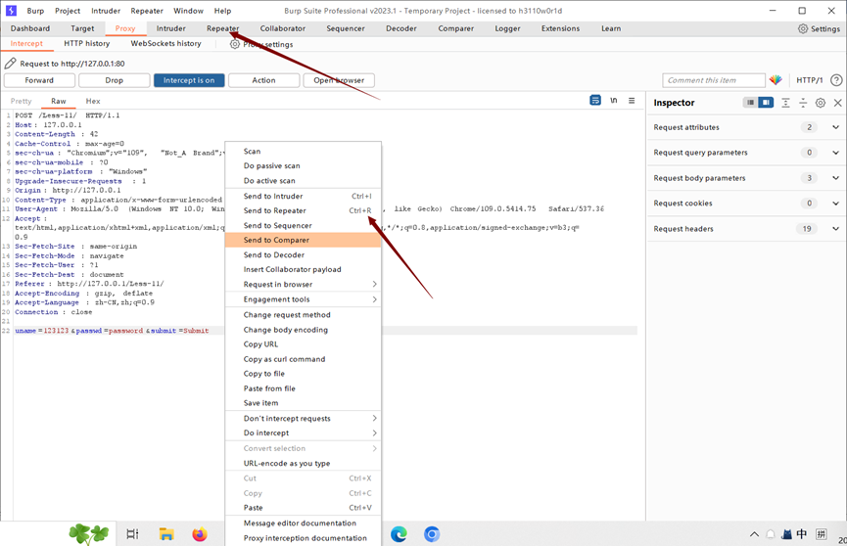The image size is (847, 546).
Task: Open Message editor documentation entry
Action: click(303, 523)
